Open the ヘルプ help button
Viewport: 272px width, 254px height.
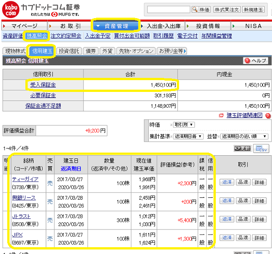point(255,61)
